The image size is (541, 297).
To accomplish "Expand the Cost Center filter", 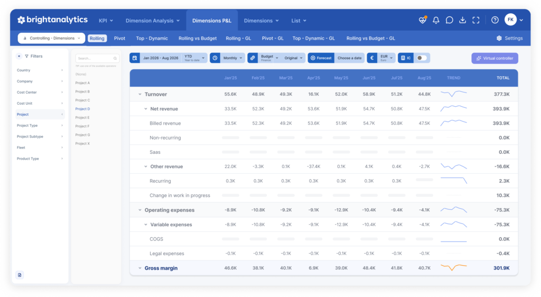I will 40,92.
